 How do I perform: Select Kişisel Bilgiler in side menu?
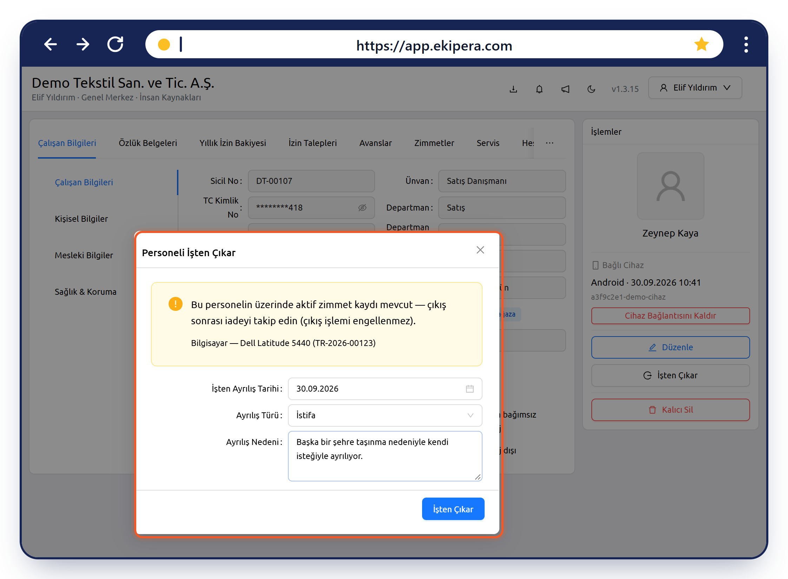[x=81, y=219]
